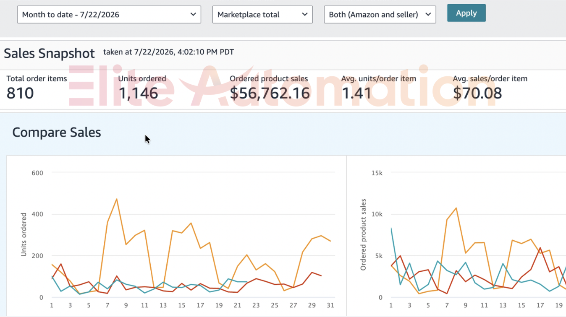Click the Total order items label
This screenshot has width=566, height=317.
tap(37, 78)
